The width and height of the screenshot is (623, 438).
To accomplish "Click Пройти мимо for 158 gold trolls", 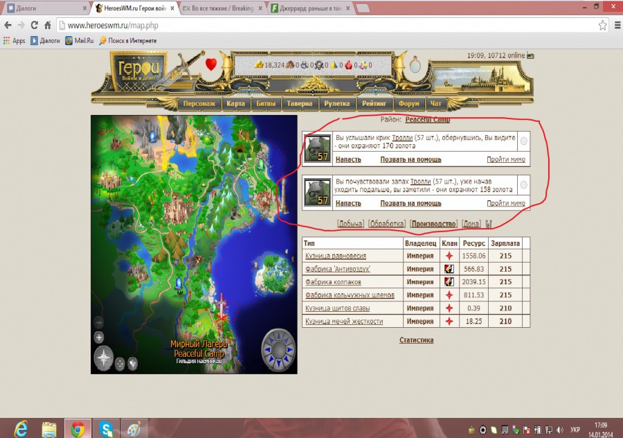I will click(506, 203).
